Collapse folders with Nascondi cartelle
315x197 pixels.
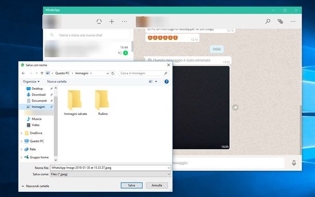click(x=35, y=186)
